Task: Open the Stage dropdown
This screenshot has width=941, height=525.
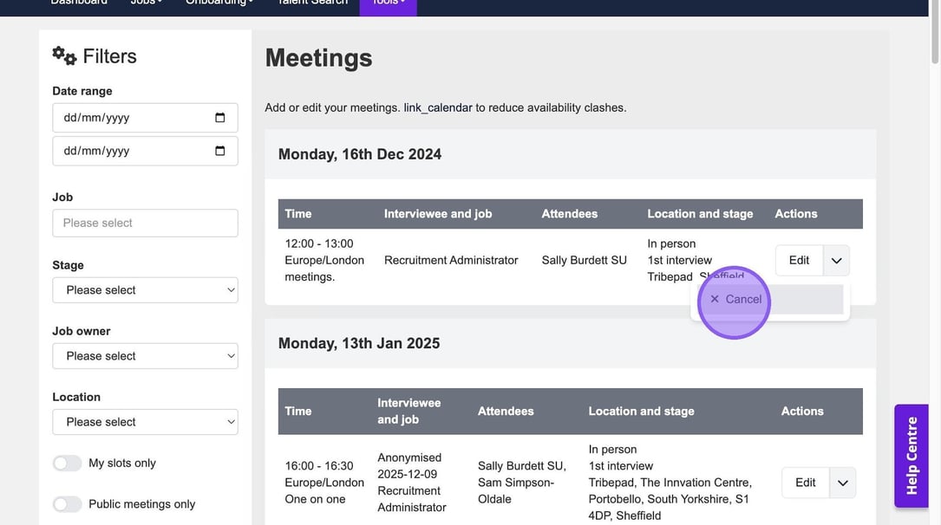Action: (145, 290)
